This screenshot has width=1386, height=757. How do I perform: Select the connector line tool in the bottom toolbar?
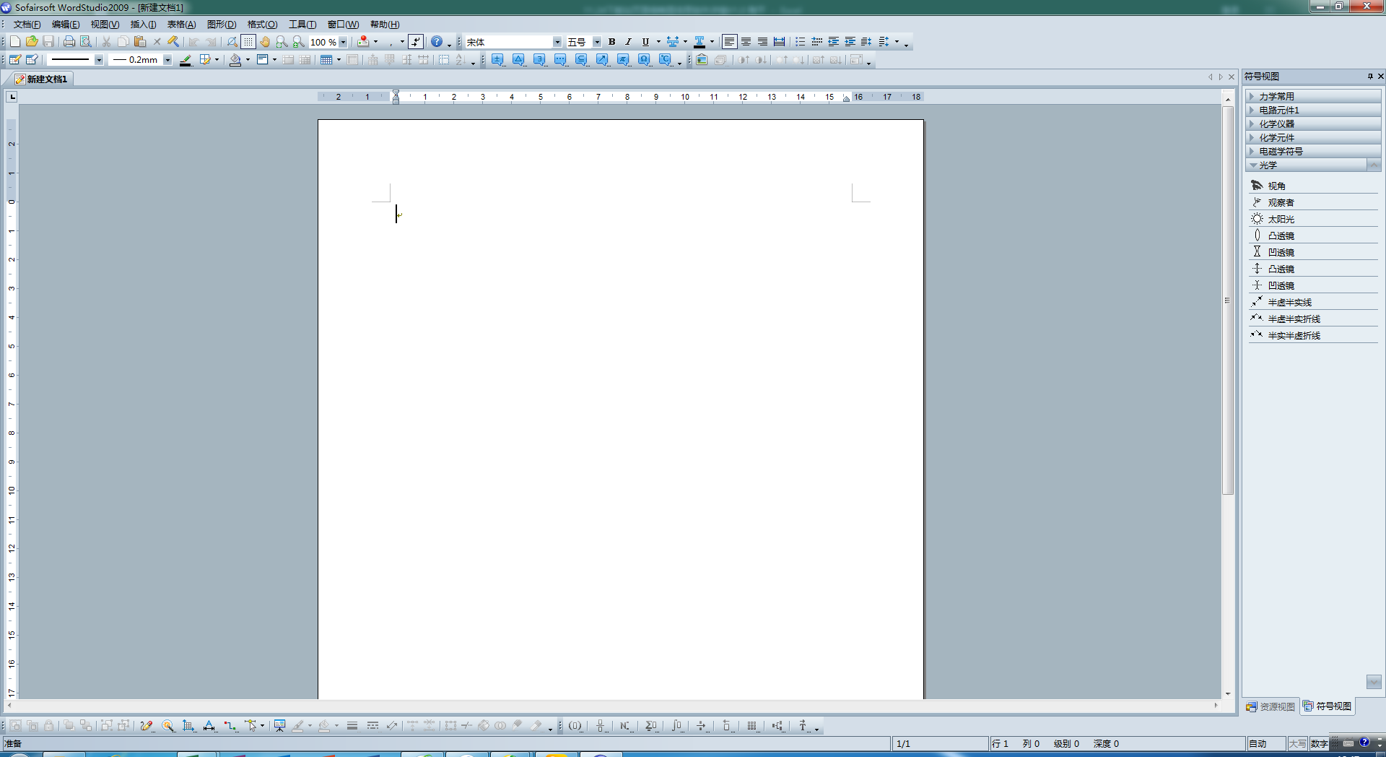pyautogui.click(x=230, y=726)
